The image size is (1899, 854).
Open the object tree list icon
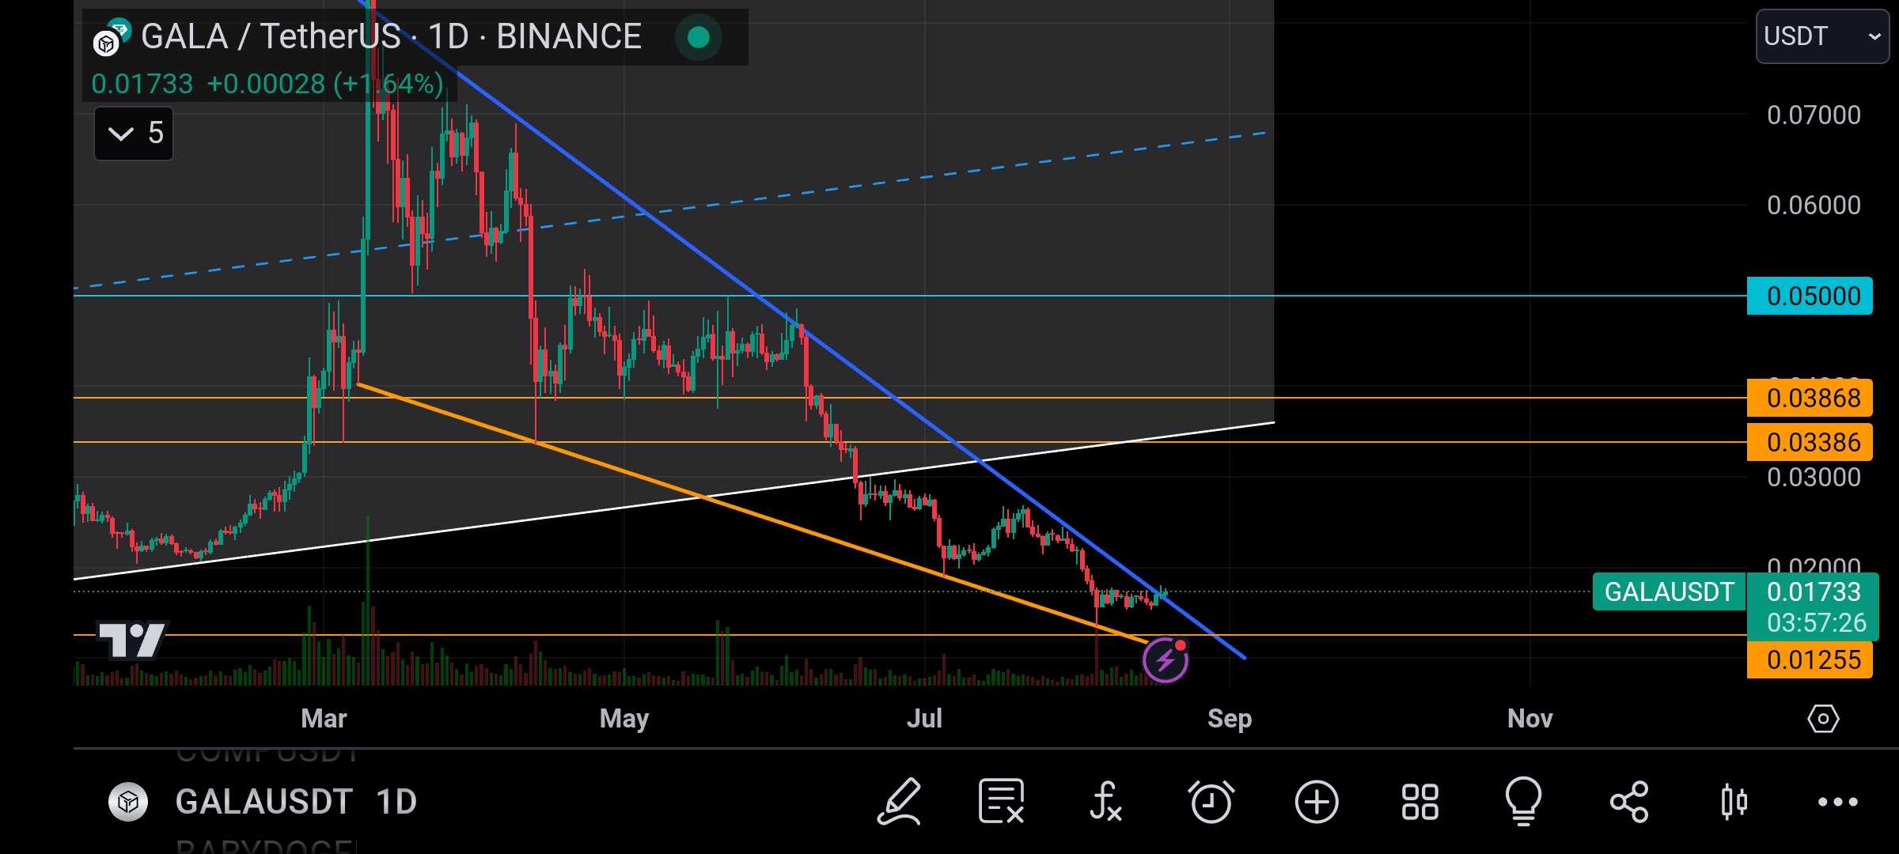[x=1002, y=802]
